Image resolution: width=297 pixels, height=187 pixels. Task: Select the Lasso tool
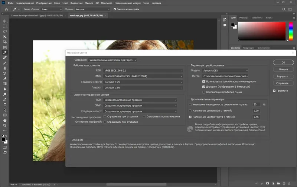[5, 32]
